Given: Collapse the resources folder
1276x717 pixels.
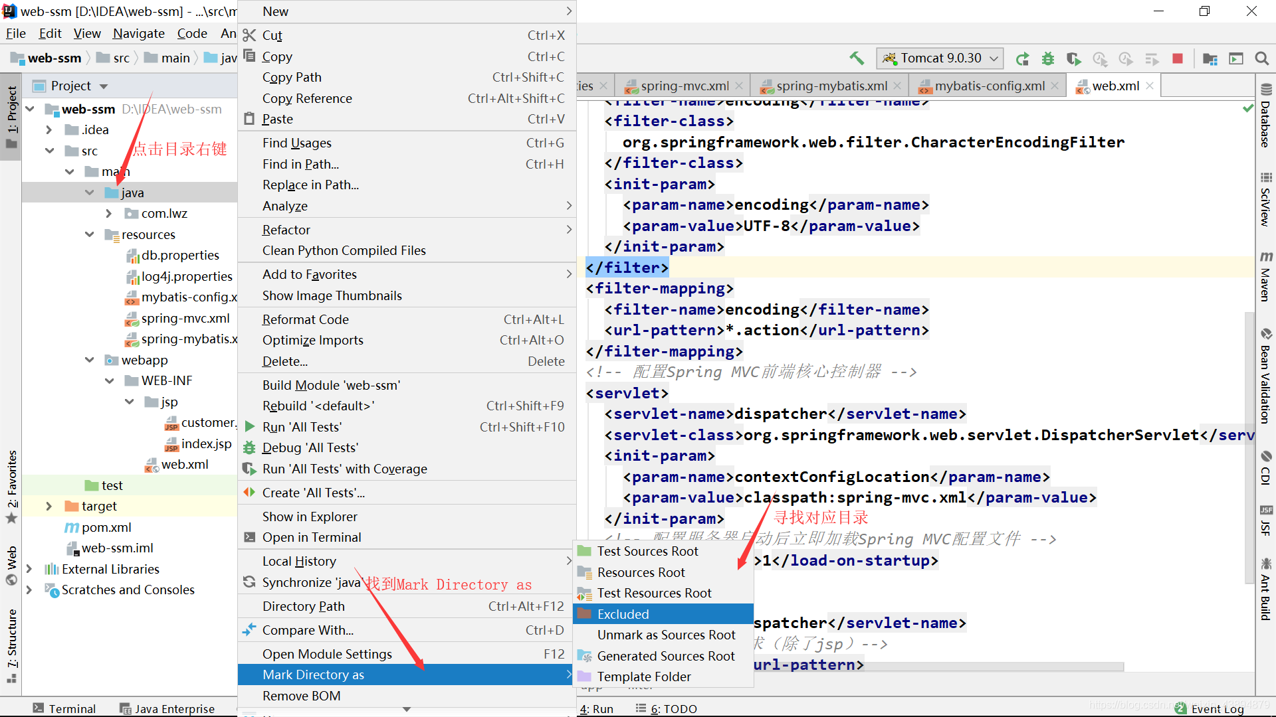Looking at the screenshot, I should tap(90, 234).
